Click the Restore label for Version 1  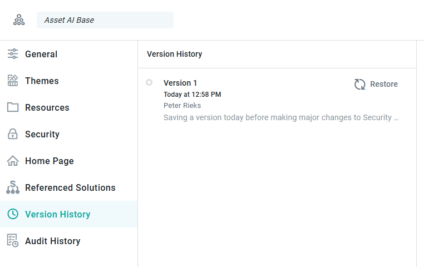click(x=384, y=84)
